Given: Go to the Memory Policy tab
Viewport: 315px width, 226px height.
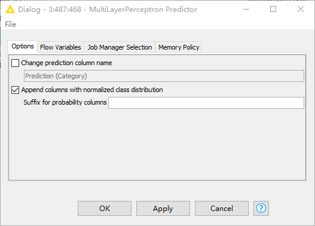Looking at the screenshot, I should tap(179, 47).
